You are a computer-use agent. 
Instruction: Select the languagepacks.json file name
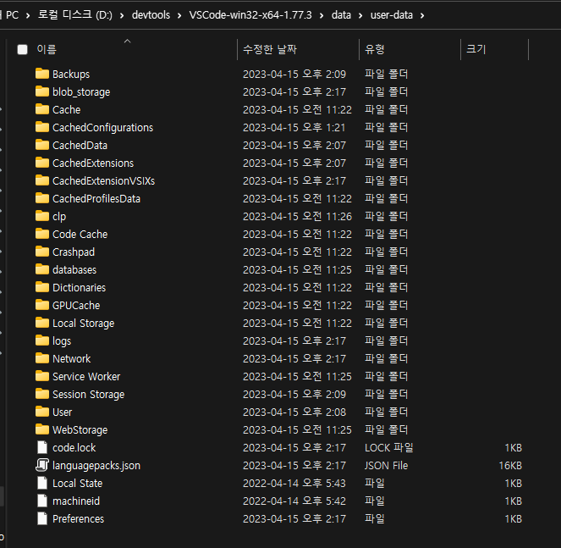pyautogui.click(x=96, y=466)
